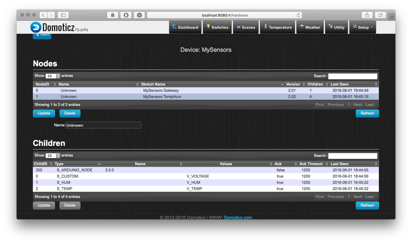
Task: Click First in Nodes pagination
Action: pyautogui.click(x=320, y=105)
